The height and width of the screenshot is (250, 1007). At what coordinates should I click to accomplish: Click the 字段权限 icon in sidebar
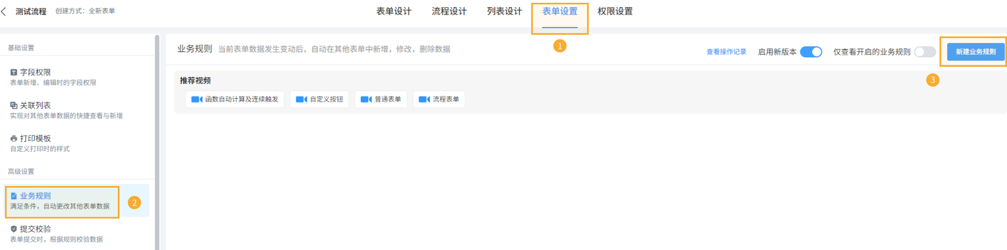coord(14,72)
